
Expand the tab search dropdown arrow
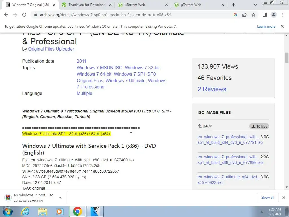pos(255,5)
